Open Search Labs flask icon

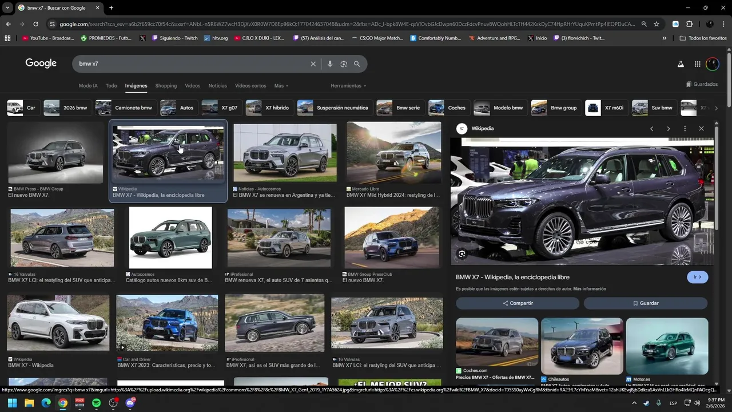[x=681, y=64]
